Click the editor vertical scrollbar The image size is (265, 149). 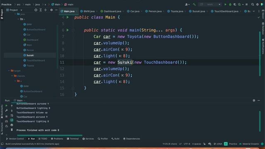click(x=260, y=53)
